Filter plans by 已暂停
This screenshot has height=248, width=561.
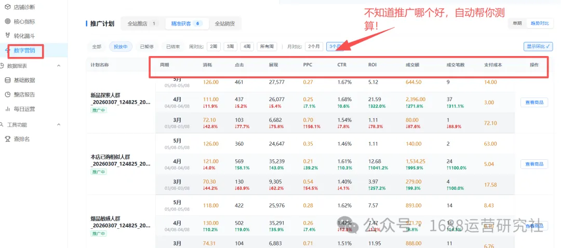tap(146, 47)
